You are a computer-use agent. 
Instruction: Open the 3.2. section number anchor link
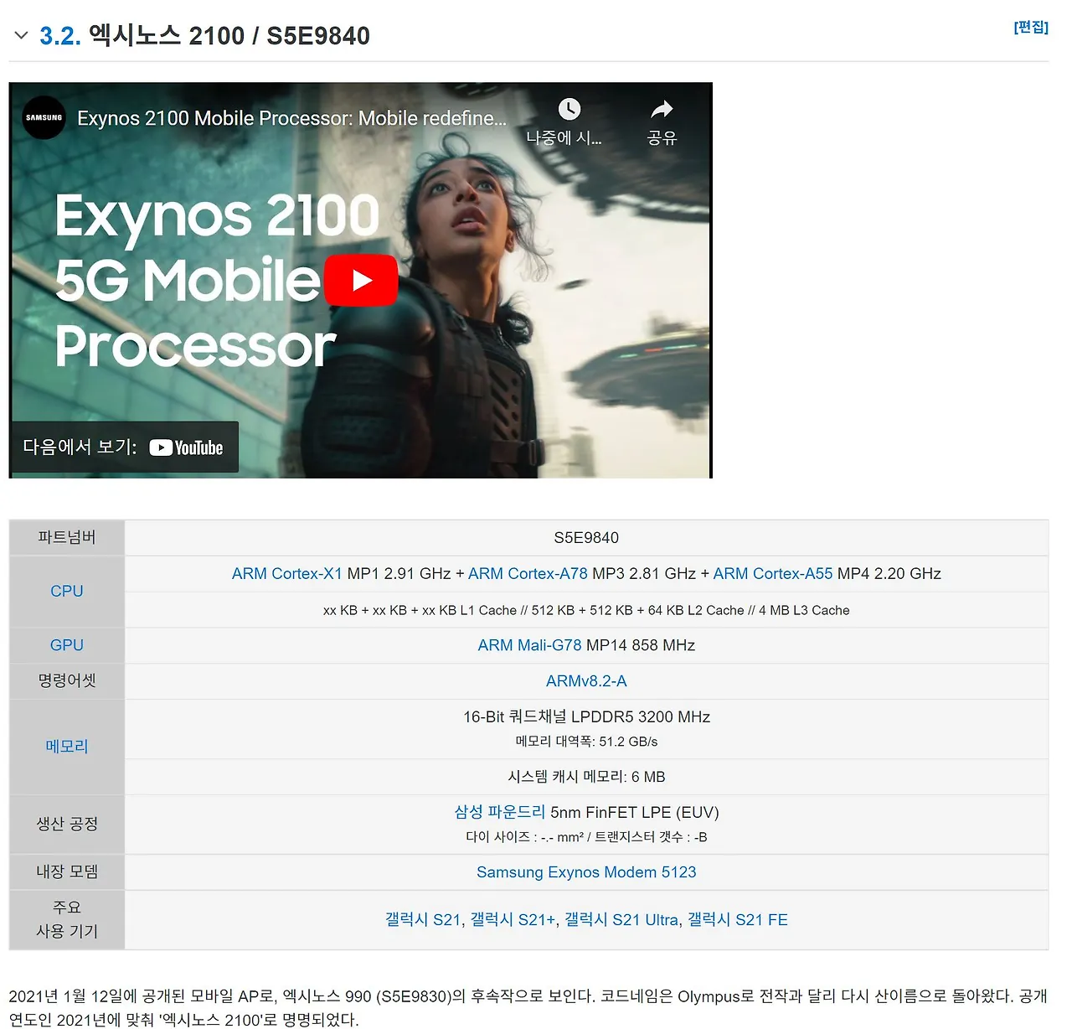click(60, 36)
